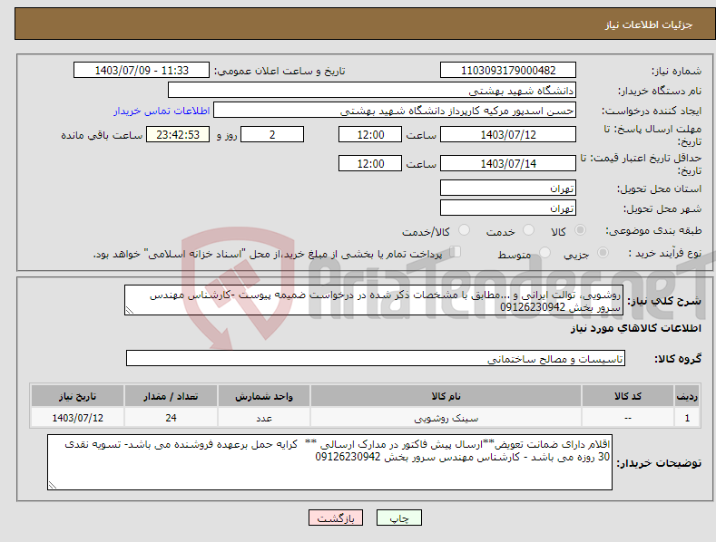Viewport: 716px width, 542px height.
Task: Open the اطلاعات تماس خریدار link
Action: coord(162,111)
